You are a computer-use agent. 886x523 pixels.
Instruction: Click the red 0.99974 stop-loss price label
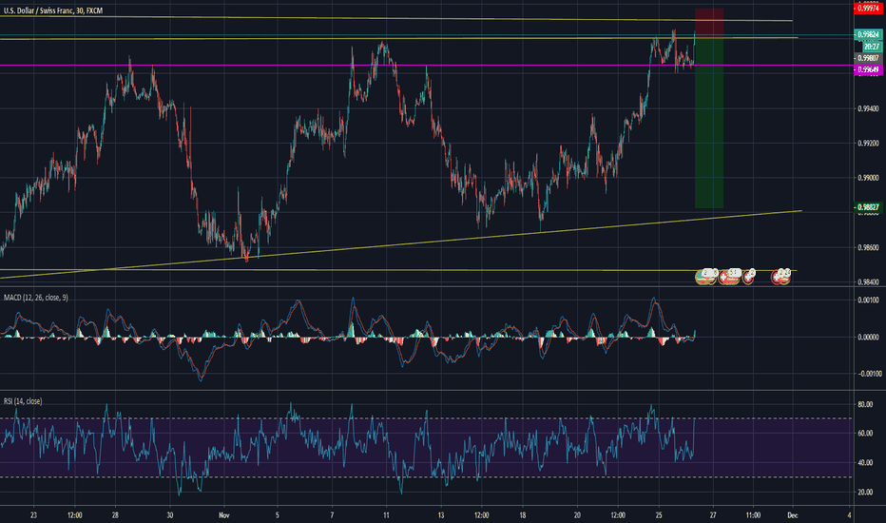coord(867,8)
